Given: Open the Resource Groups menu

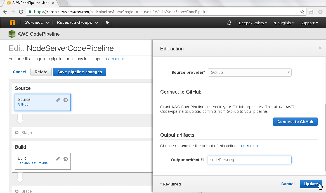Looking at the screenshot, I should click(x=77, y=23).
